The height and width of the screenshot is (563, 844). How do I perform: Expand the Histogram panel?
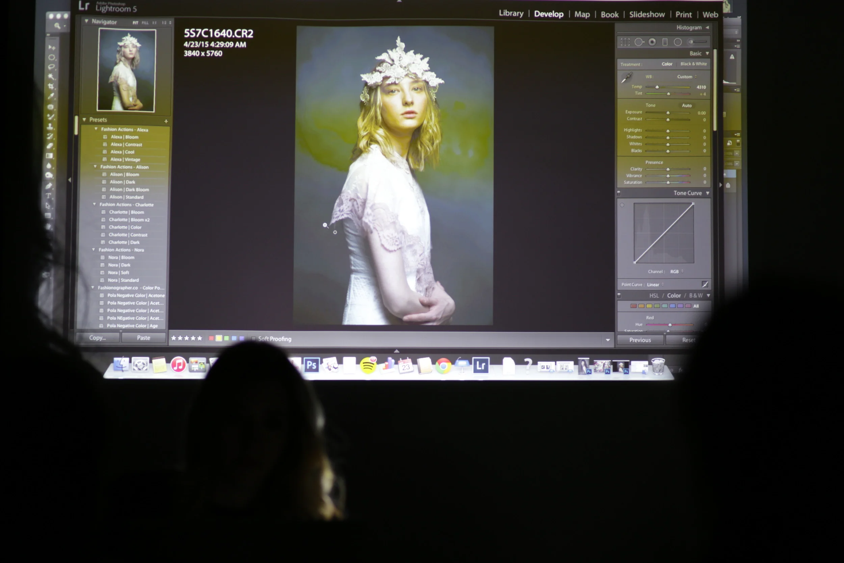point(707,28)
